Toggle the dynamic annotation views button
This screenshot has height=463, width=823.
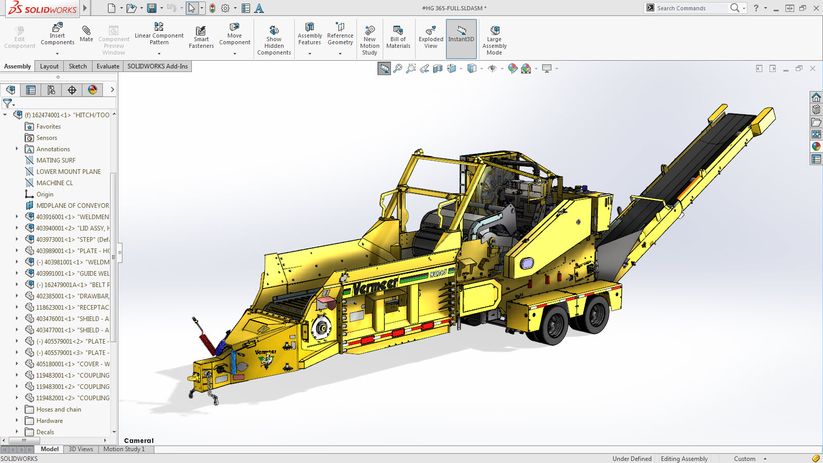click(384, 68)
